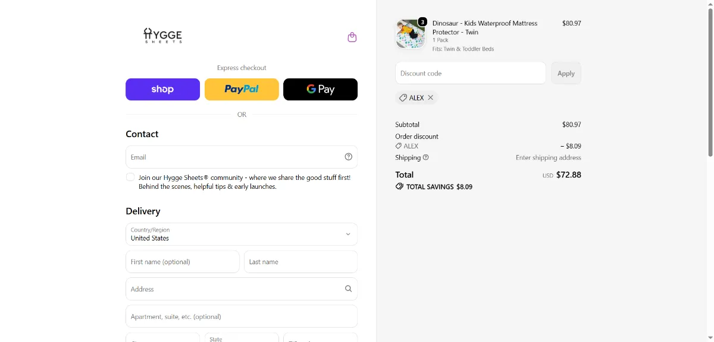Focus the First name (optional) field
Screen dimensions: 714x342
[183, 261]
